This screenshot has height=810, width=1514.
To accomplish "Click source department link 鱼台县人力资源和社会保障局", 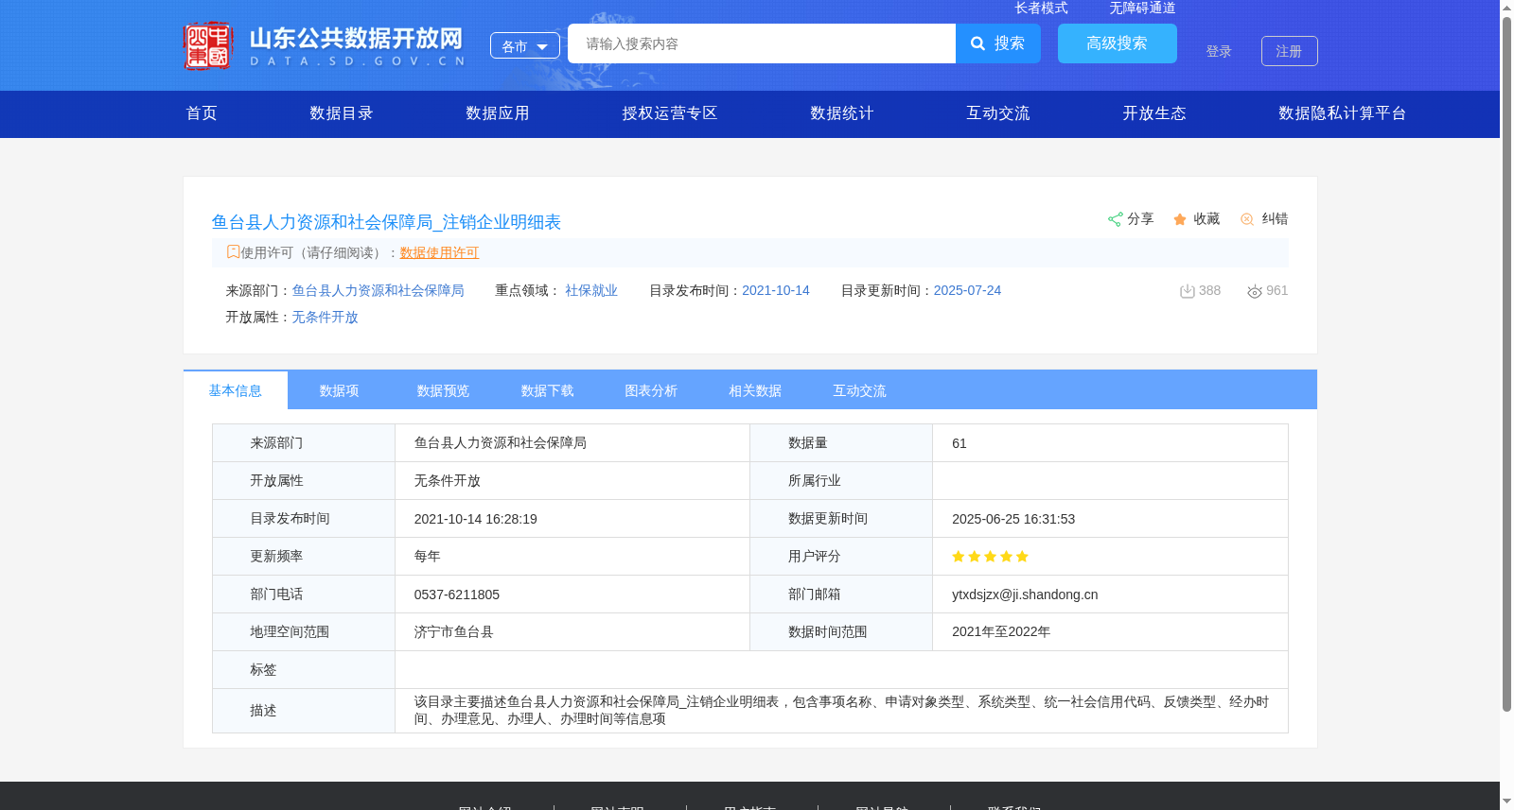I will (x=378, y=290).
